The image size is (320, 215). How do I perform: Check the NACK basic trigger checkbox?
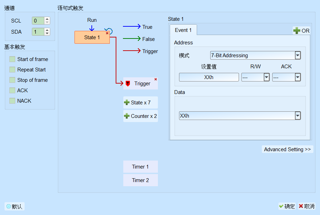(x=12, y=101)
